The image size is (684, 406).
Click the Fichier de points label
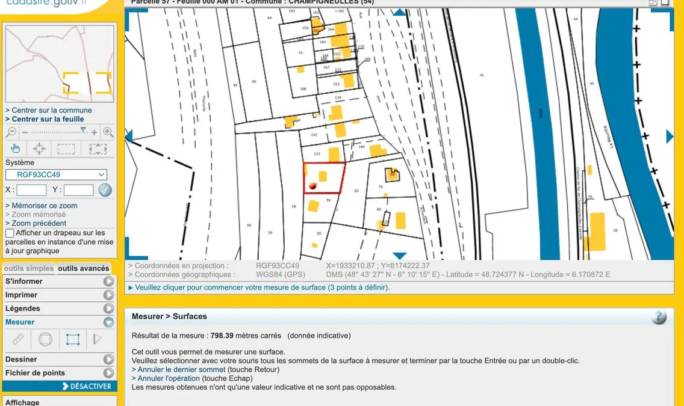pos(35,373)
